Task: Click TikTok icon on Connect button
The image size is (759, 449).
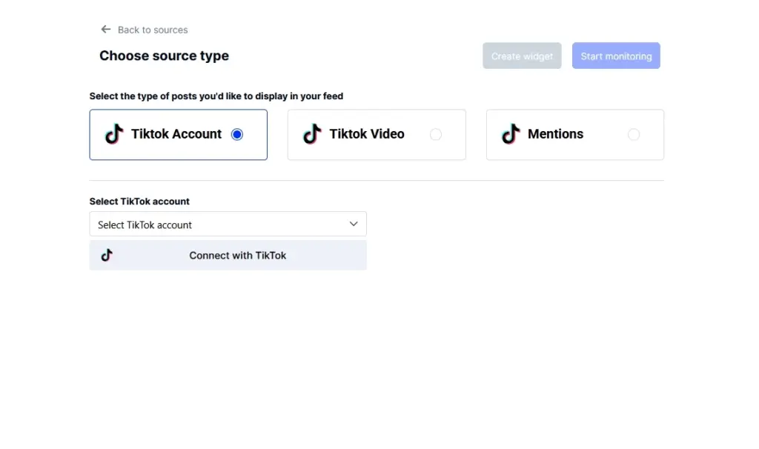Action: tap(107, 255)
